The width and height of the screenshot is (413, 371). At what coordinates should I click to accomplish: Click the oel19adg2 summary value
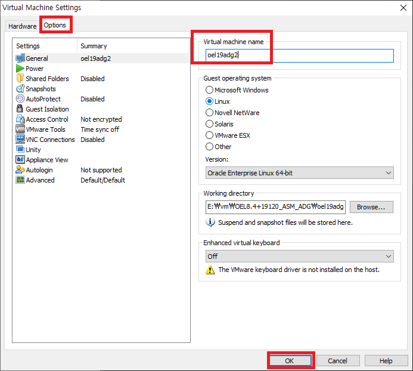[95, 58]
